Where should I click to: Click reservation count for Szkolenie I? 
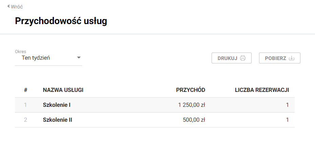pyautogui.click(x=287, y=105)
